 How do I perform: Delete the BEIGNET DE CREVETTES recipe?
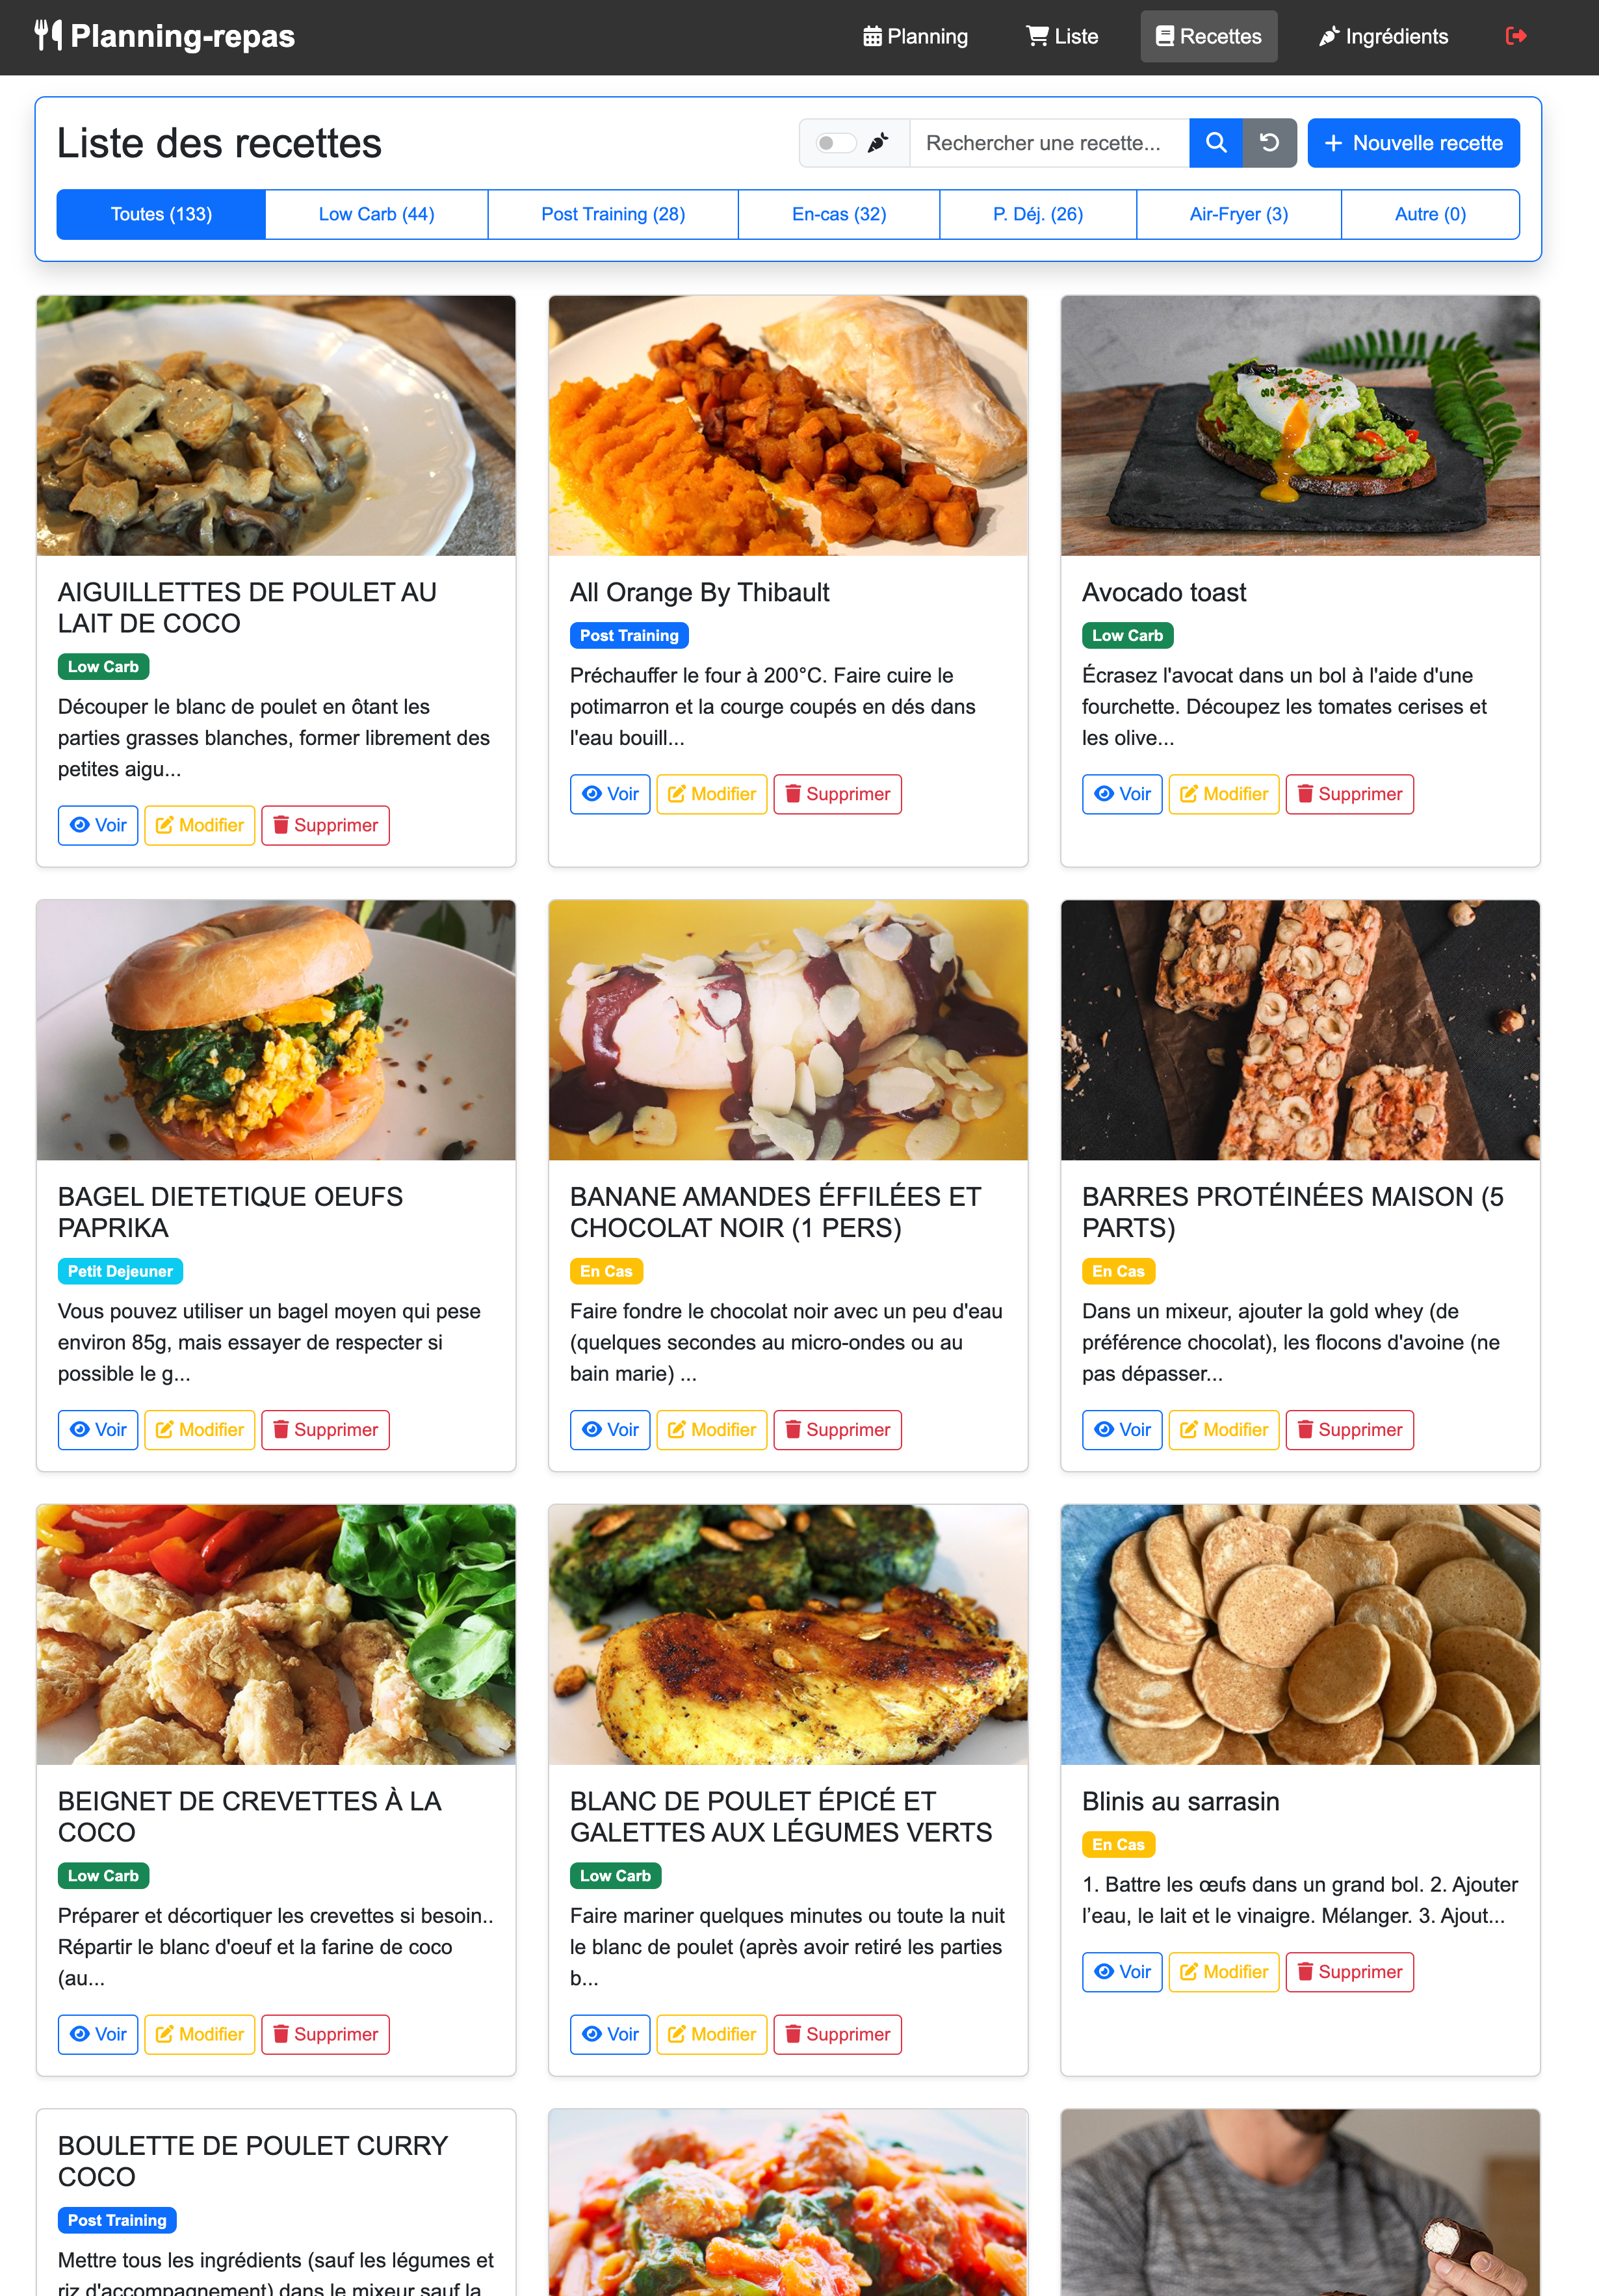[x=325, y=2034]
